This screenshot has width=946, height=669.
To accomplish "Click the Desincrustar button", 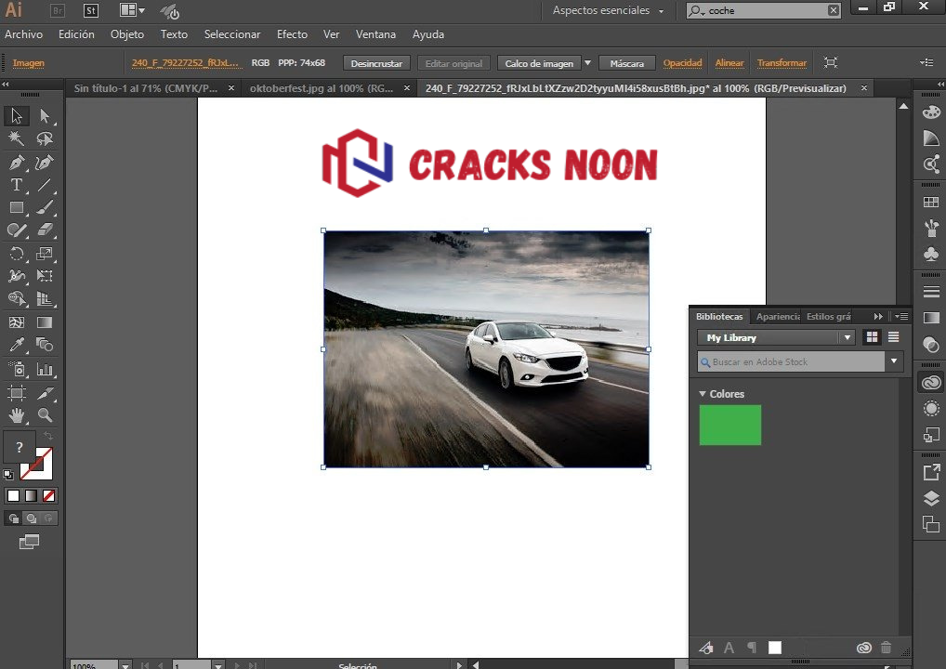I will tap(376, 63).
